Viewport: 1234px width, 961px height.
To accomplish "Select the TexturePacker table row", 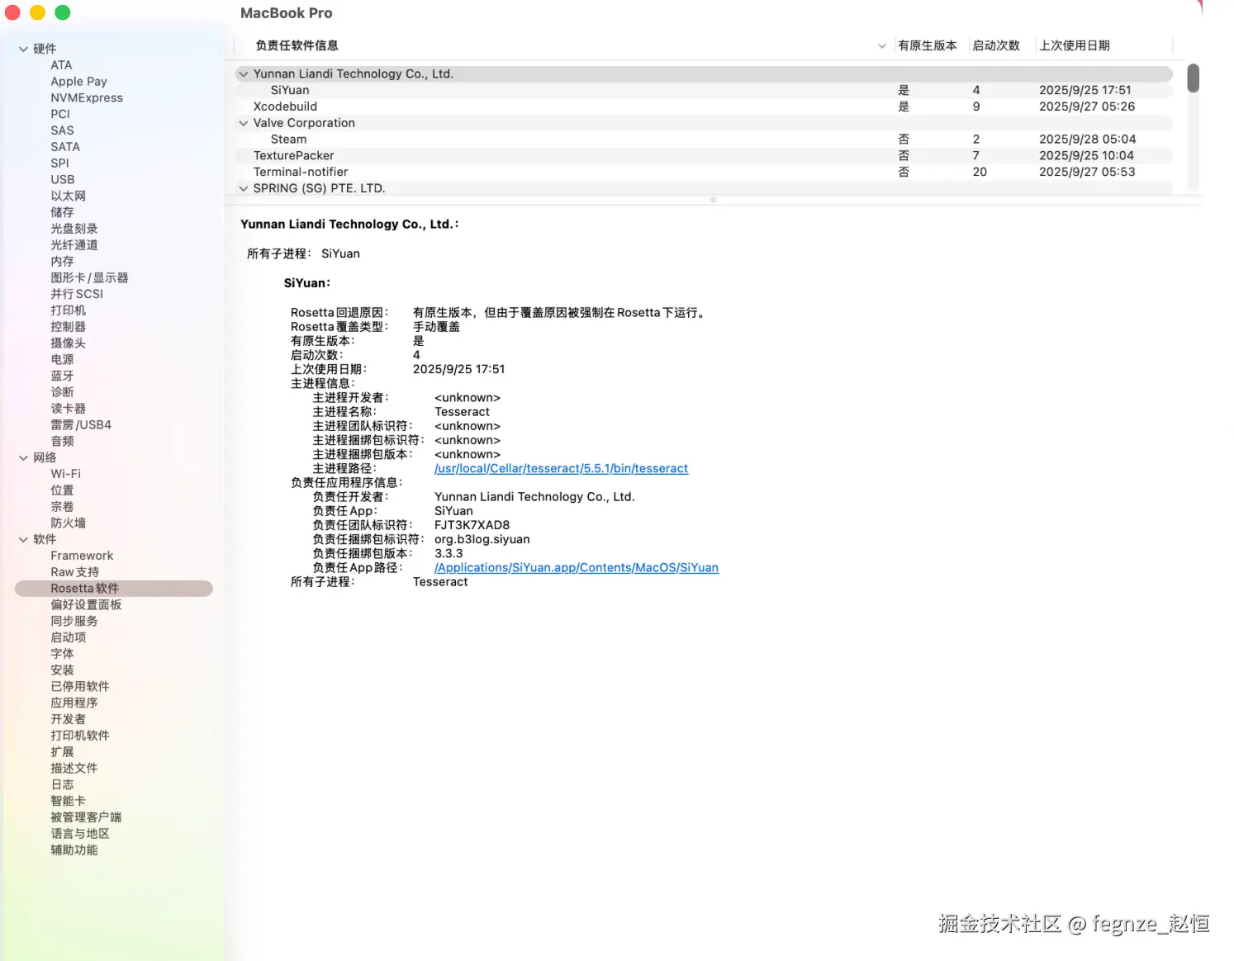I will pyautogui.click(x=704, y=155).
